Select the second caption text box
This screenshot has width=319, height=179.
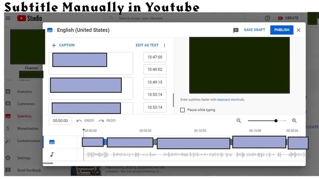click(x=91, y=88)
